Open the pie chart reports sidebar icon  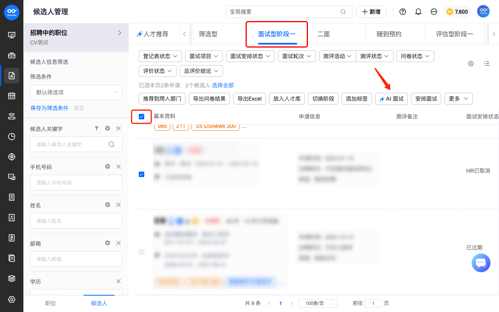click(12, 136)
